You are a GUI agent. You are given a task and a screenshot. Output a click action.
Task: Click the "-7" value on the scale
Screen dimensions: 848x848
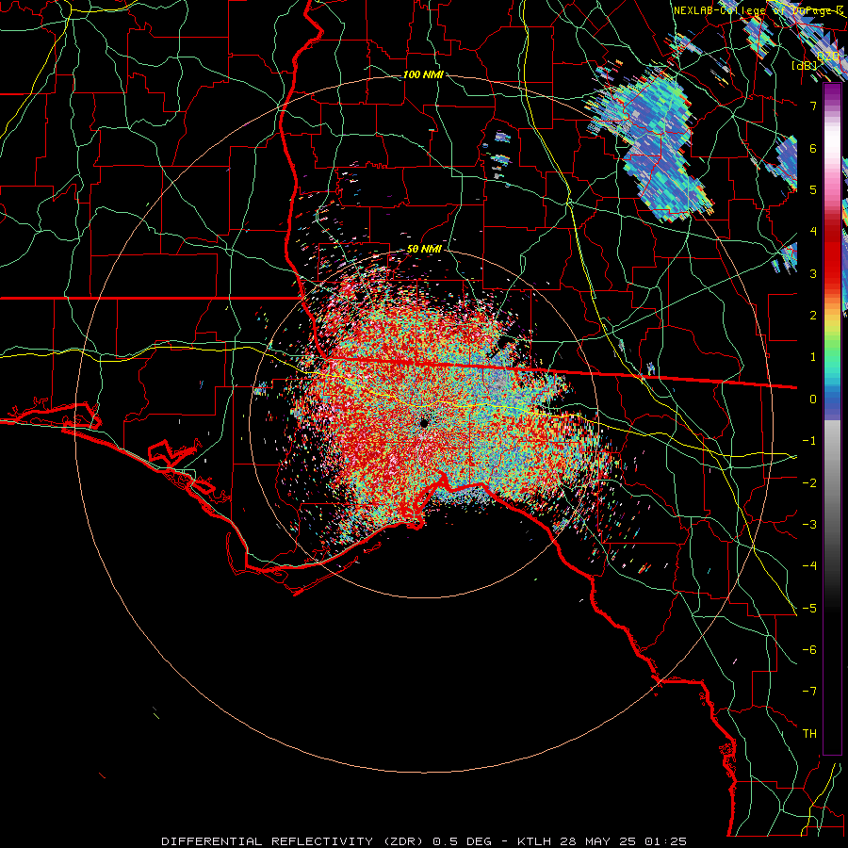[809, 692]
